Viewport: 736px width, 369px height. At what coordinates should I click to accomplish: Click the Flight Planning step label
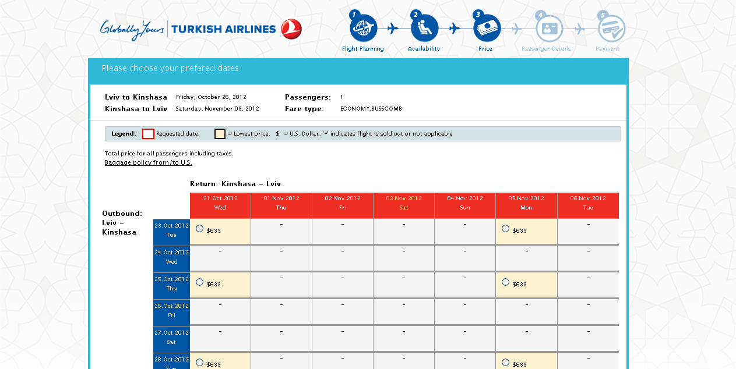(362, 49)
